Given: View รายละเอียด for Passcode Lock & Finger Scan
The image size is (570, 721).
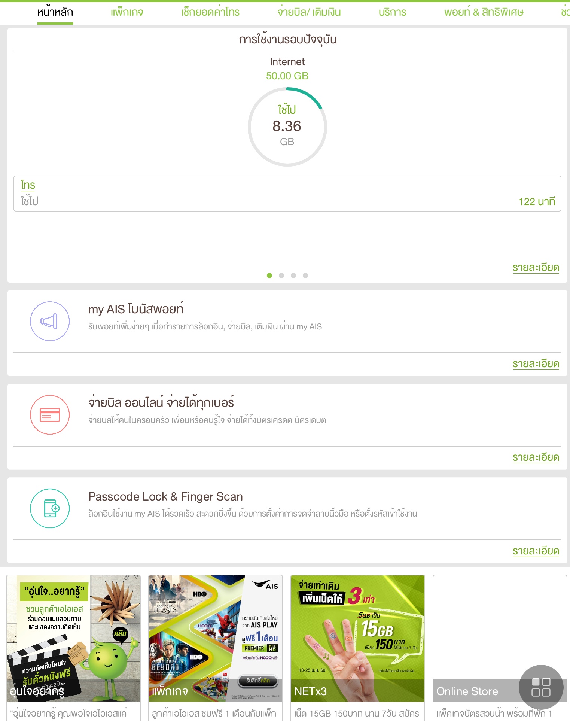Looking at the screenshot, I should [536, 551].
